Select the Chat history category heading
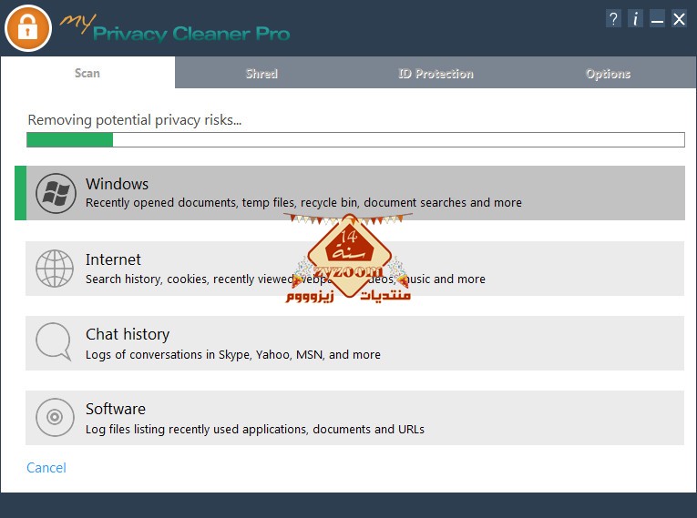Image resolution: width=697 pixels, height=518 pixels. [128, 334]
